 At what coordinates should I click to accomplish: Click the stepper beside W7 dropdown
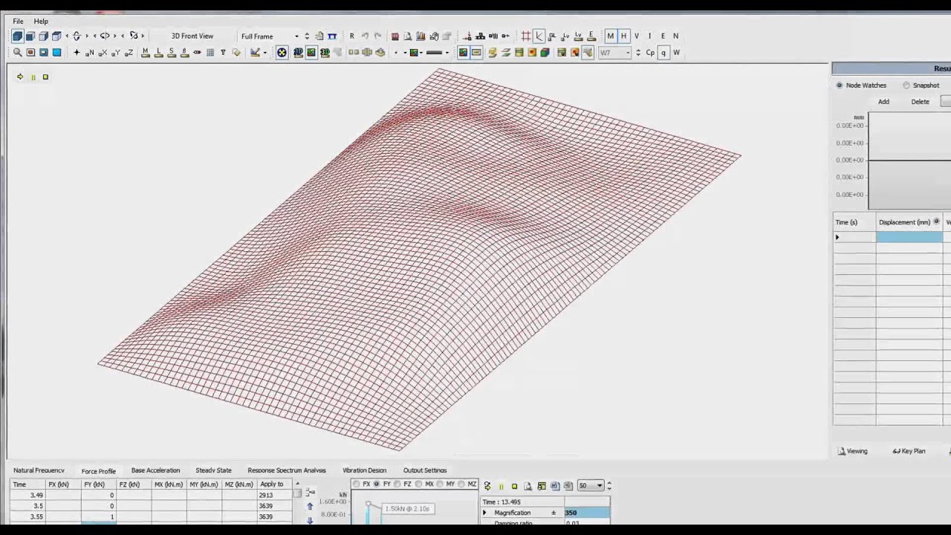(x=637, y=53)
